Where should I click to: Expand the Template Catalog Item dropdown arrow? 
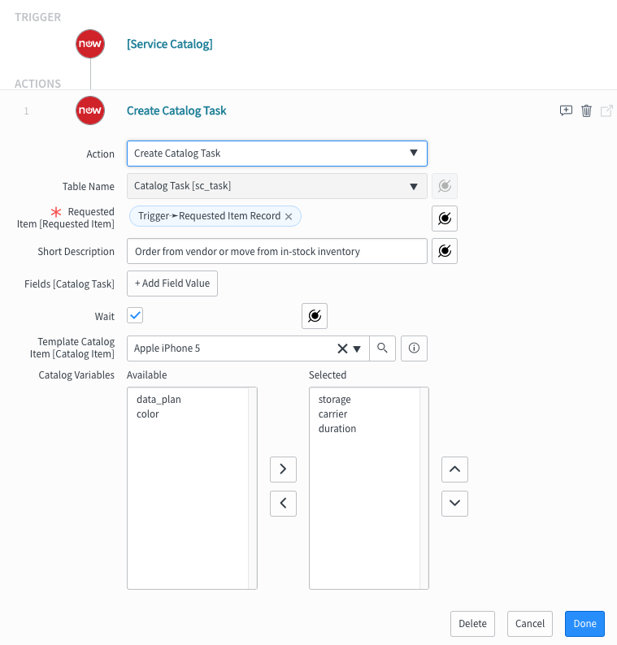pos(358,348)
